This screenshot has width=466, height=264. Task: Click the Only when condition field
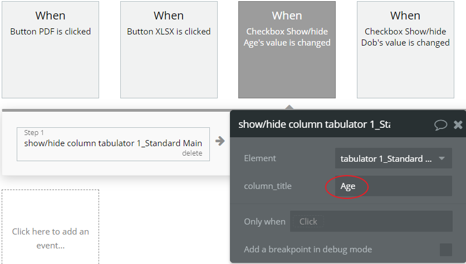(x=371, y=221)
